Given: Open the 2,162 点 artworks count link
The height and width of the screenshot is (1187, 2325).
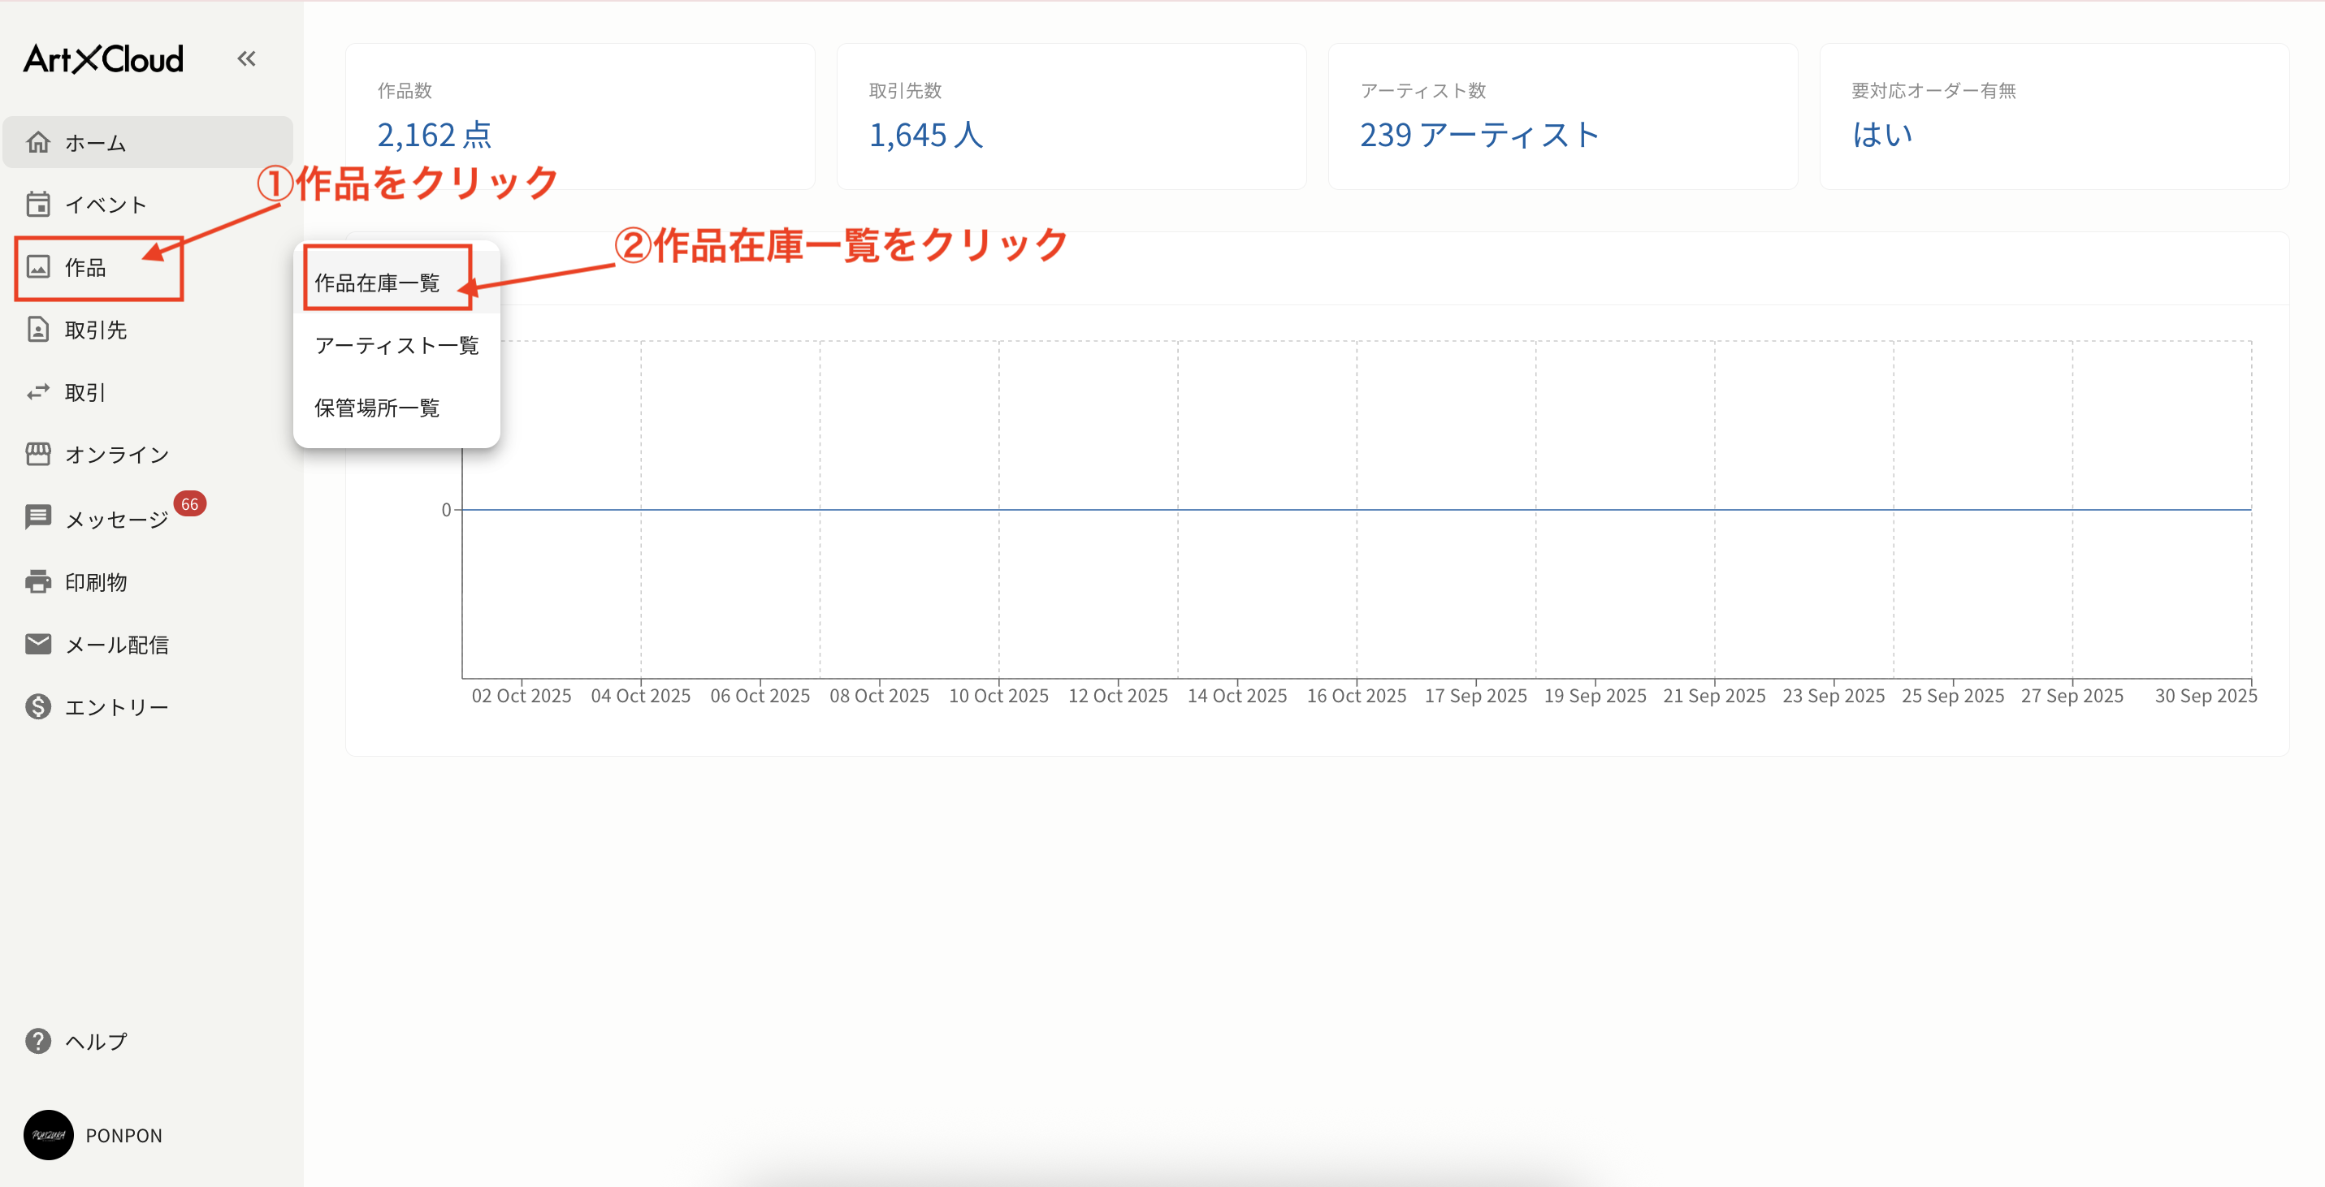Looking at the screenshot, I should (x=436, y=136).
